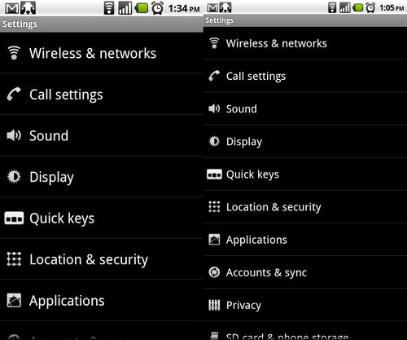Tap alarm clock icon in right status bar

click(x=370, y=7)
